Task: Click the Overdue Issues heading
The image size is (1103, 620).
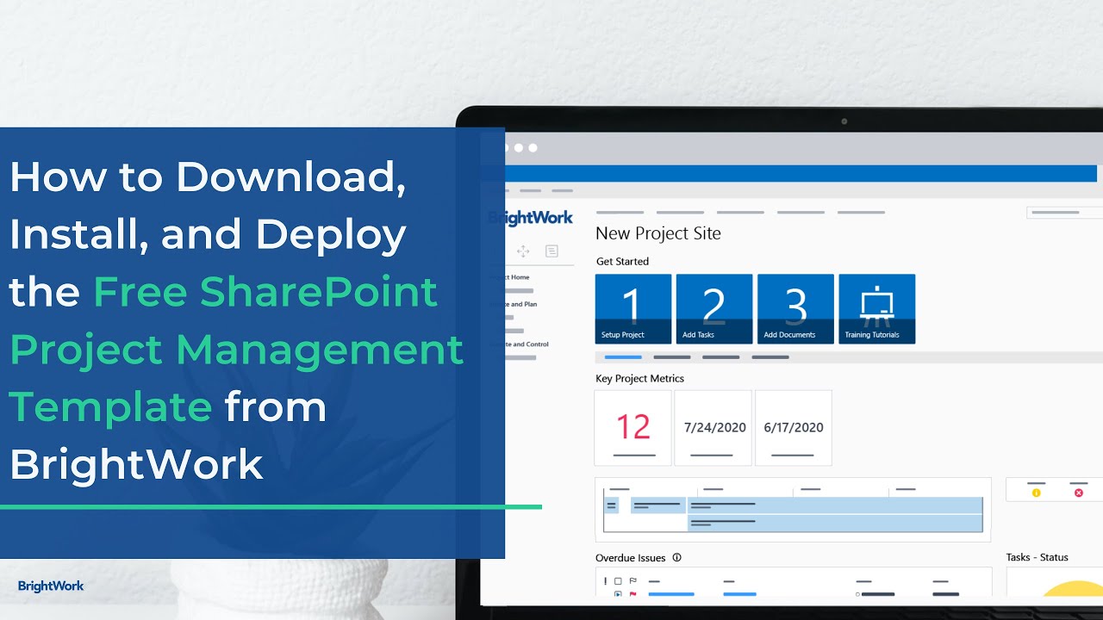Action: pyautogui.click(x=632, y=558)
